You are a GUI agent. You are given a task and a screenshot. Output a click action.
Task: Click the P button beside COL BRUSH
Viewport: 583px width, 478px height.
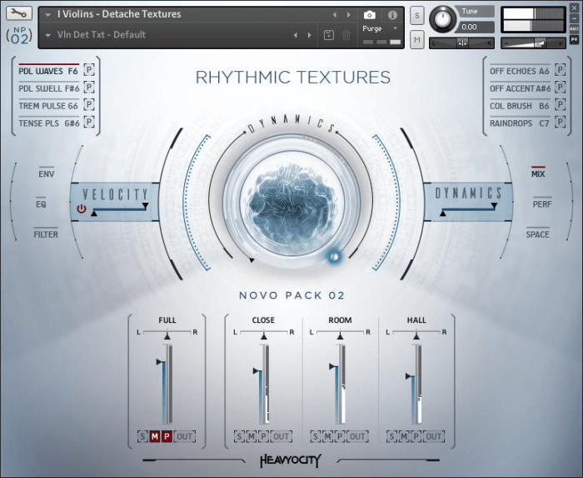(560, 104)
